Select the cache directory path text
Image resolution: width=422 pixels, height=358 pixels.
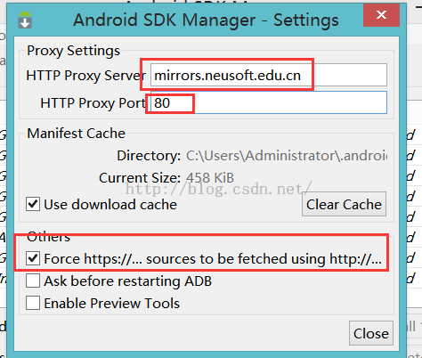pyautogui.click(x=287, y=156)
